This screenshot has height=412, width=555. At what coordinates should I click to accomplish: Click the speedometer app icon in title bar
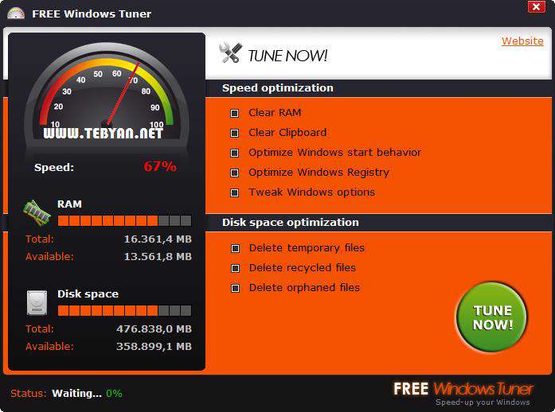click(x=16, y=14)
